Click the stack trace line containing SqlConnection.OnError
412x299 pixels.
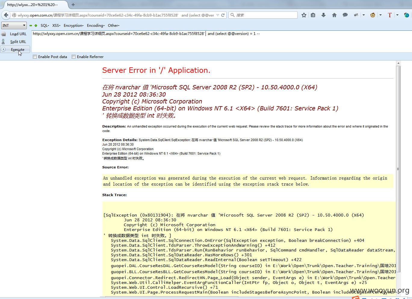[237, 240]
